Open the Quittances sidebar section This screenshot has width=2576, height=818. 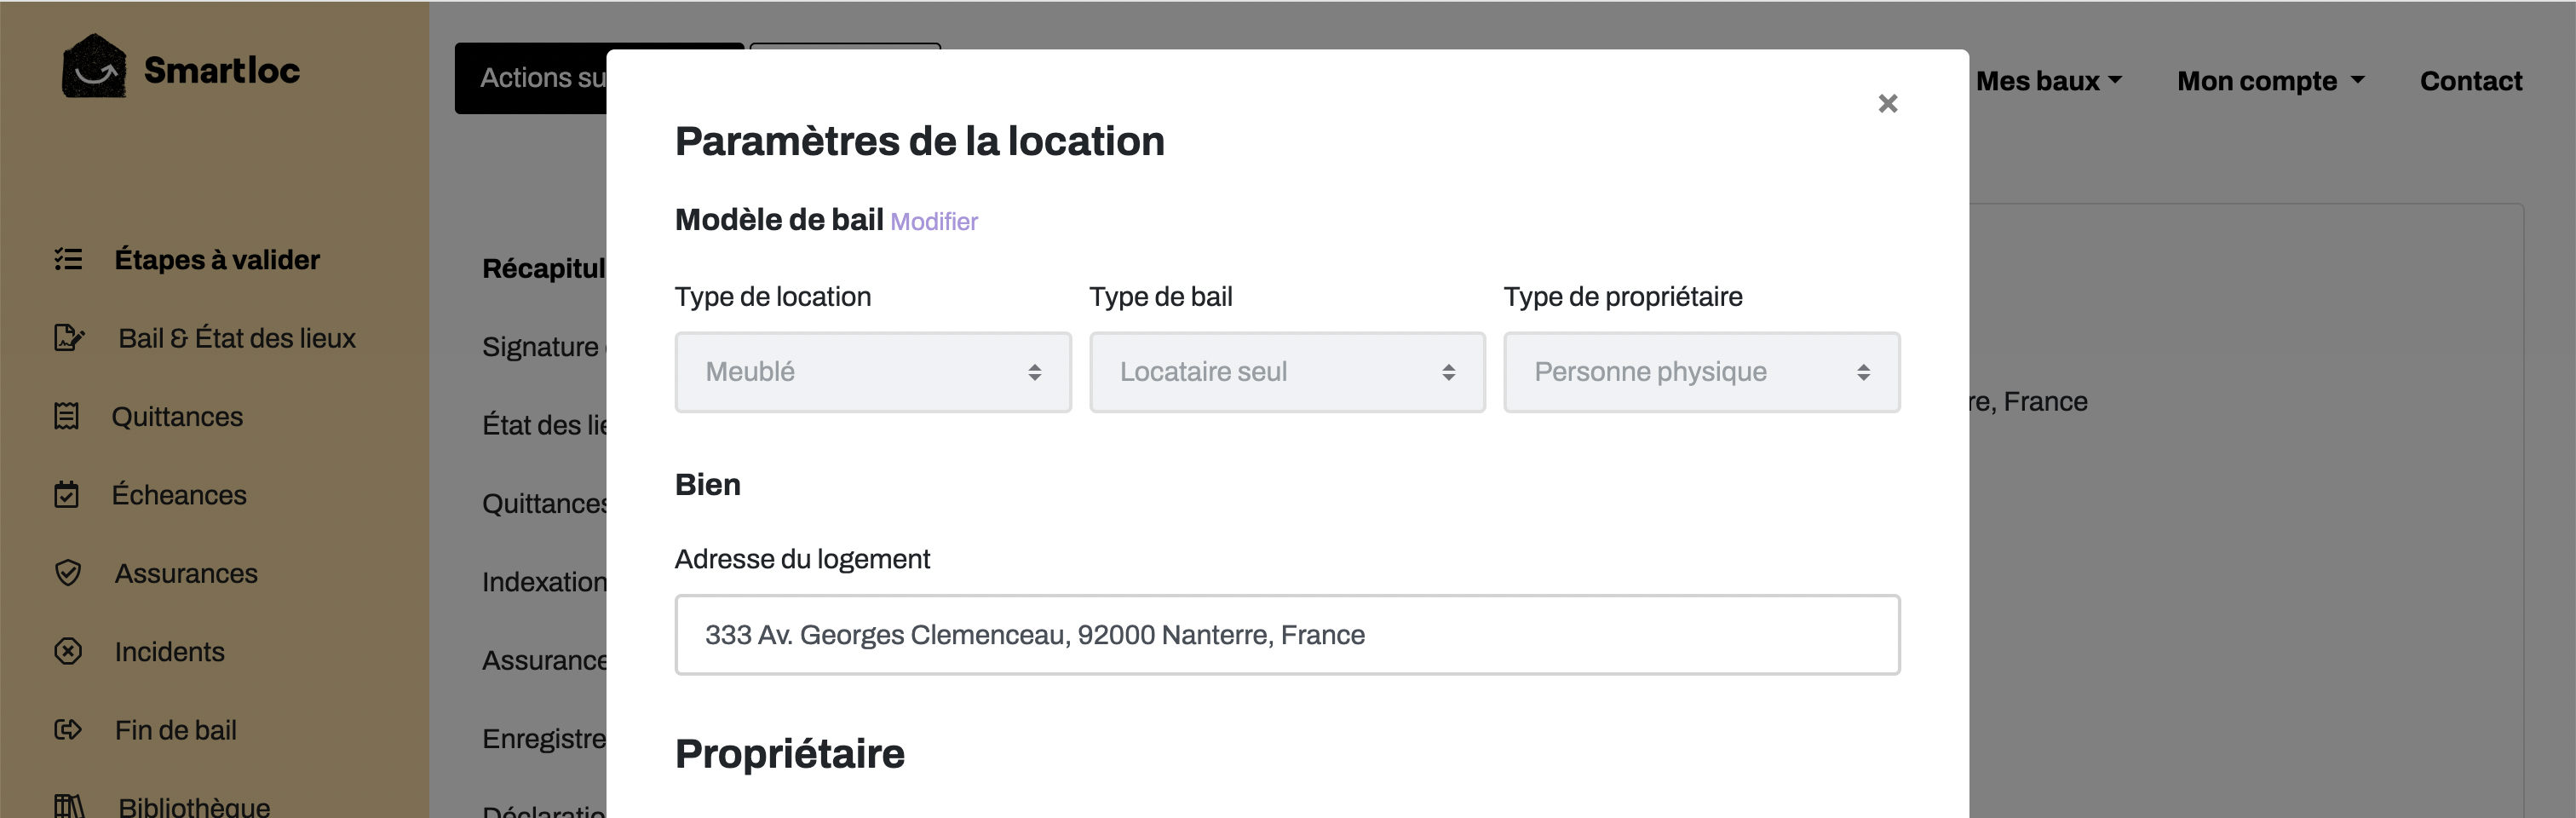click(x=177, y=416)
